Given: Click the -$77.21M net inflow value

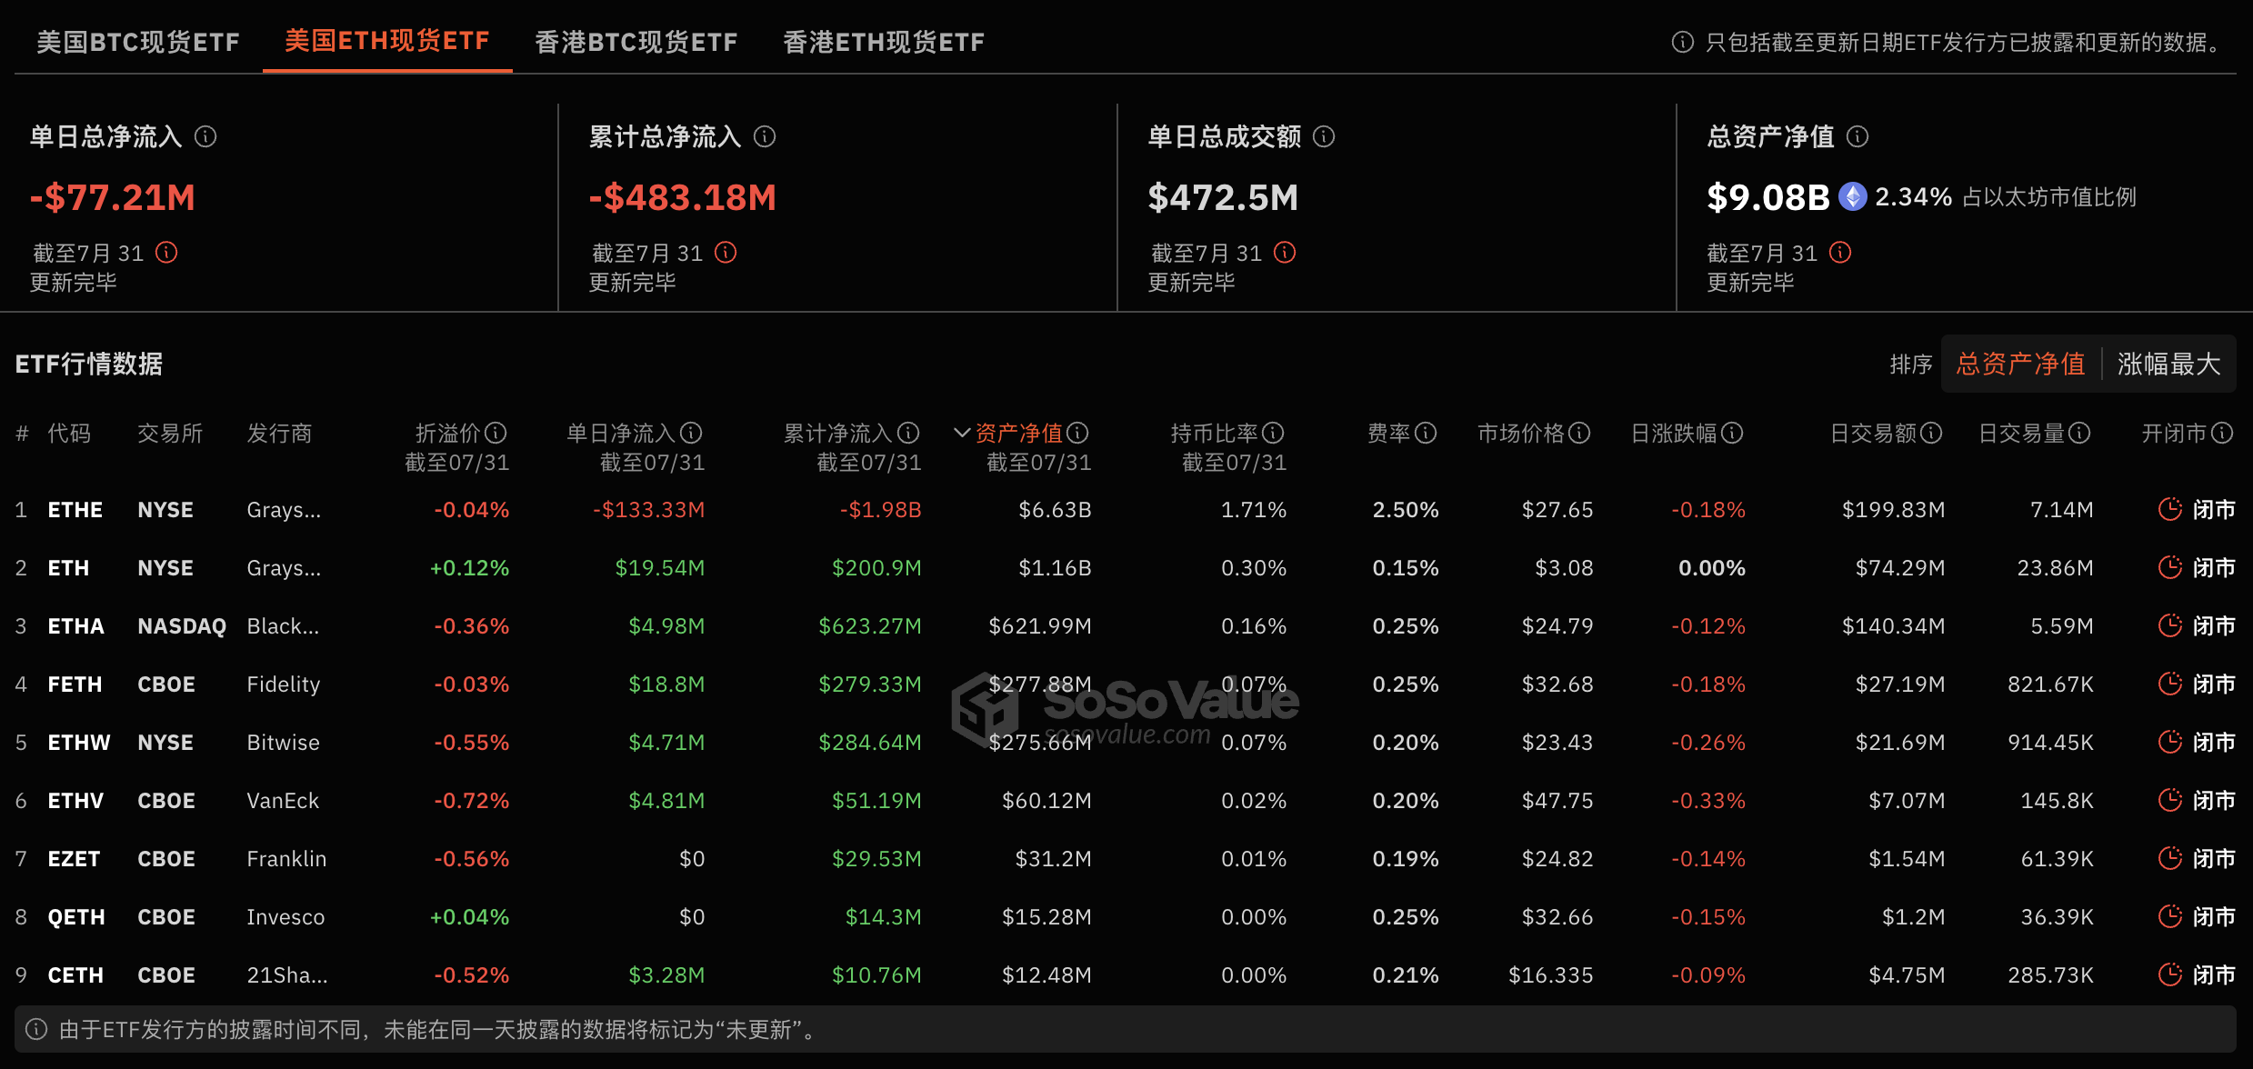Looking at the screenshot, I should [x=112, y=196].
